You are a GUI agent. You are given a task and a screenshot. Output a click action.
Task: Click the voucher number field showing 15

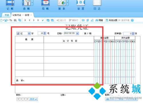point(41,33)
